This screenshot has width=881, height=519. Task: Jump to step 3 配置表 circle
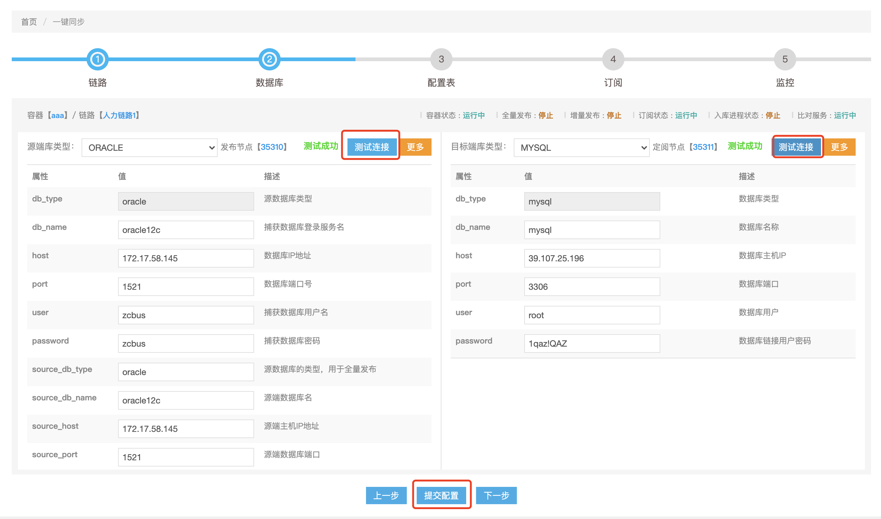tap(441, 59)
